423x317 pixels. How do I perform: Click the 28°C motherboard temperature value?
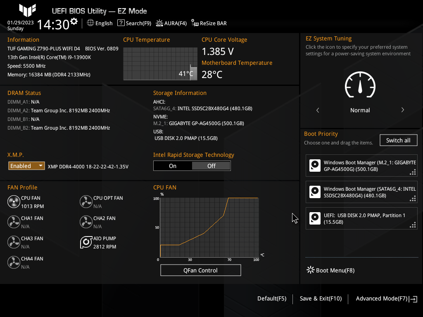click(x=212, y=74)
